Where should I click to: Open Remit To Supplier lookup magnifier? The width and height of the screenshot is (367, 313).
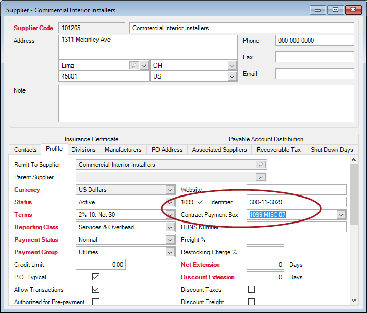261,164
